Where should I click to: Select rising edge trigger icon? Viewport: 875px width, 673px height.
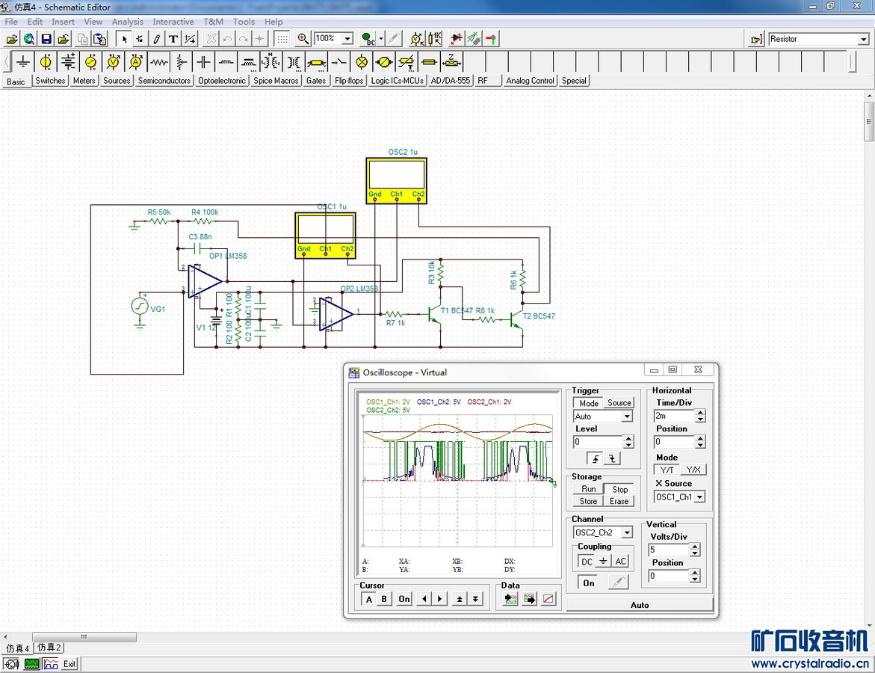pos(595,458)
